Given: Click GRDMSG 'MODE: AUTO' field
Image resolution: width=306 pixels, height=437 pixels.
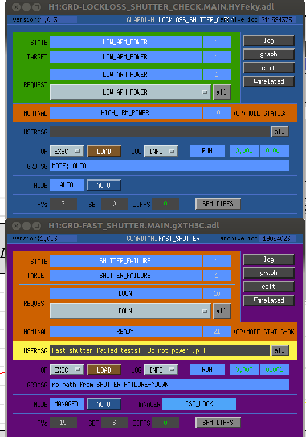Looking at the screenshot, I should pos(169,166).
